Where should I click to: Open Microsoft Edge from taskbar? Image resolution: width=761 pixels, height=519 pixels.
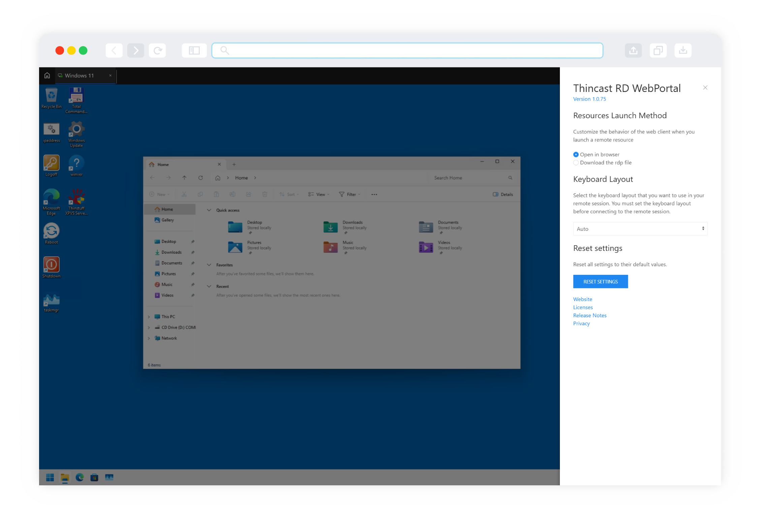click(x=80, y=477)
